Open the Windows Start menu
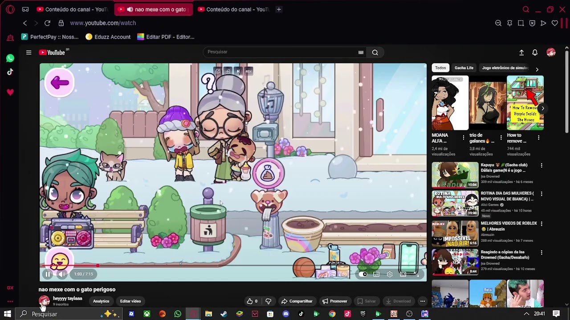Screen dimensions: 570x320 pos(8,314)
